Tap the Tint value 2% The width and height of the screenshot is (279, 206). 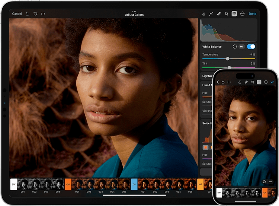[x=253, y=63]
